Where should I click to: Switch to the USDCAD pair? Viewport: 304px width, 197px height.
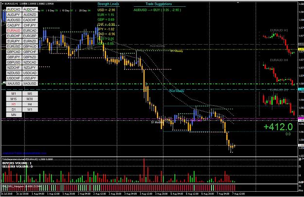coord(30,73)
